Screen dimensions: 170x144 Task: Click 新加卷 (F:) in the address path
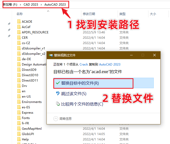coord(10,4)
